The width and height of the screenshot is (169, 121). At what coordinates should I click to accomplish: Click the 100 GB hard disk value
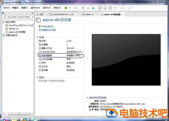tap(70, 48)
